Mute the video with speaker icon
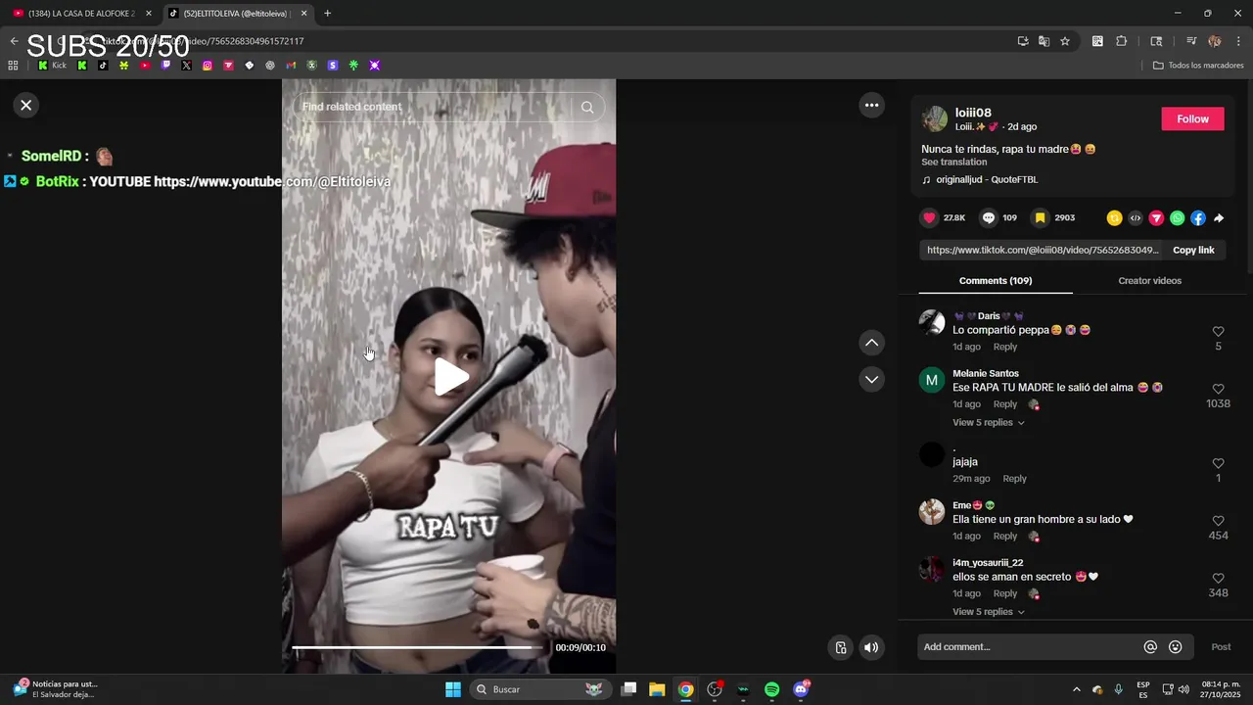This screenshot has height=705, width=1253. tap(871, 647)
